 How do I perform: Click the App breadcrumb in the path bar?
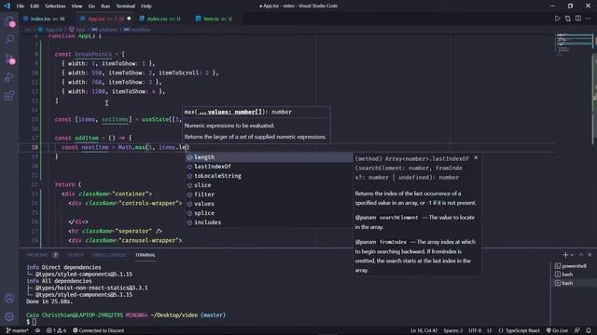tap(77, 30)
